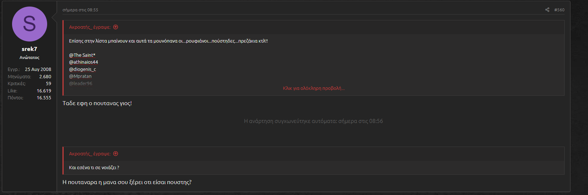Click the share icon beside post #560
This screenshot has width=588, height=195.
coord(547,10)
